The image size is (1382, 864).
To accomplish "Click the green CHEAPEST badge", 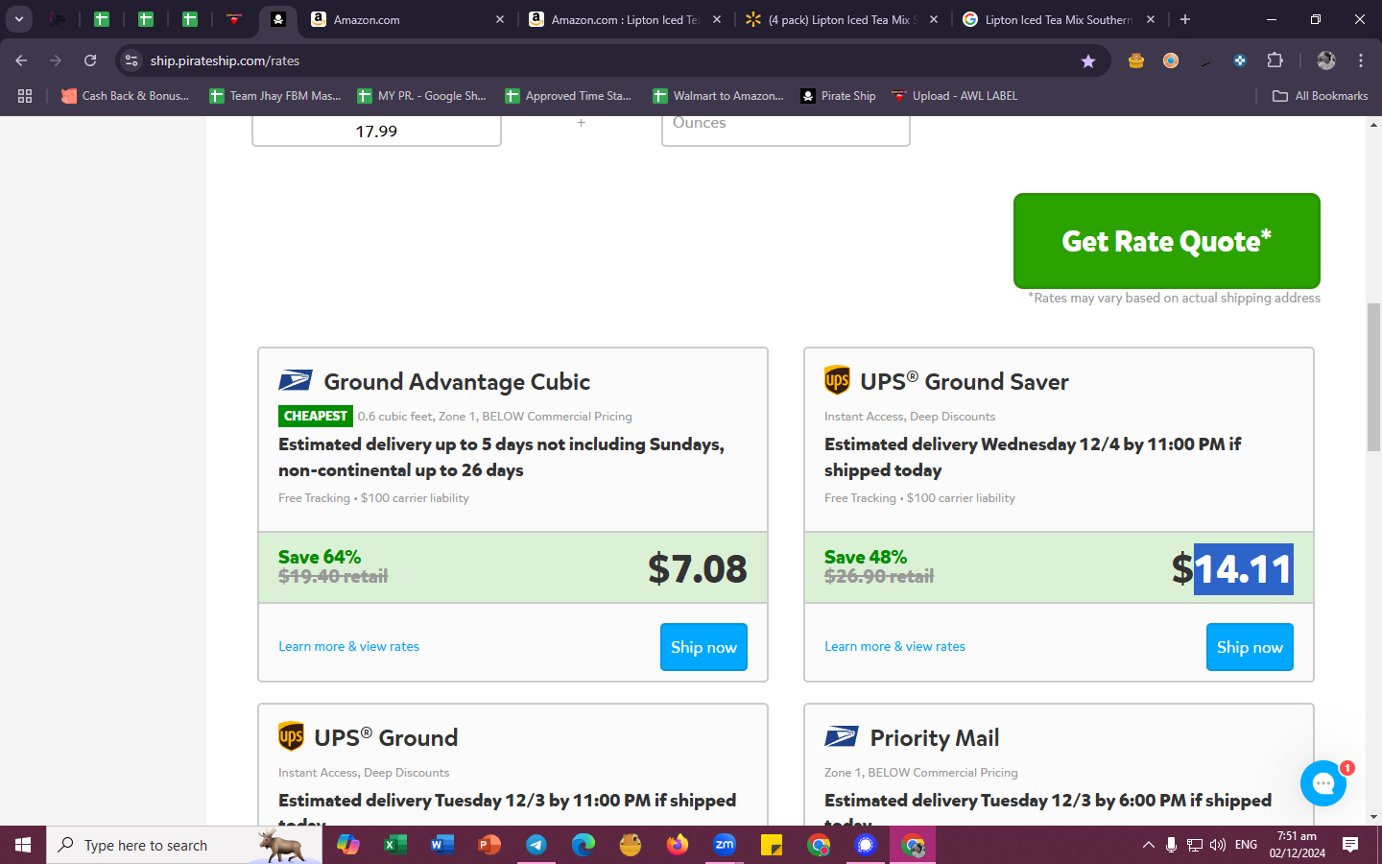I will [315, 416].
